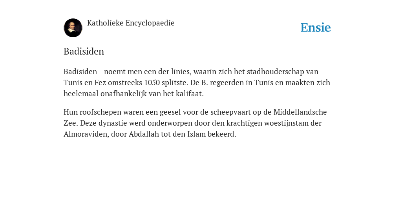Click the round portrait avatar image
Viewport: 402px width, 201px height.
click(73, 28)
